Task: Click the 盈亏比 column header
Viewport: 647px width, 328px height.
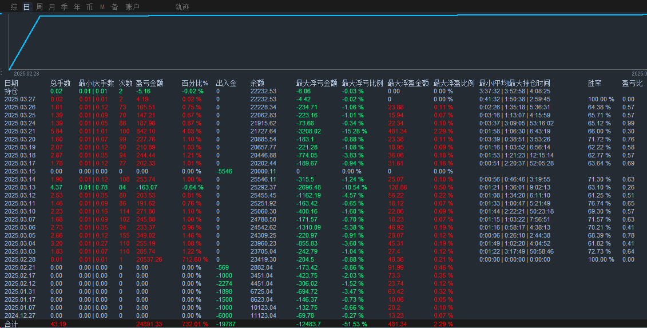Action: point(632,83)
